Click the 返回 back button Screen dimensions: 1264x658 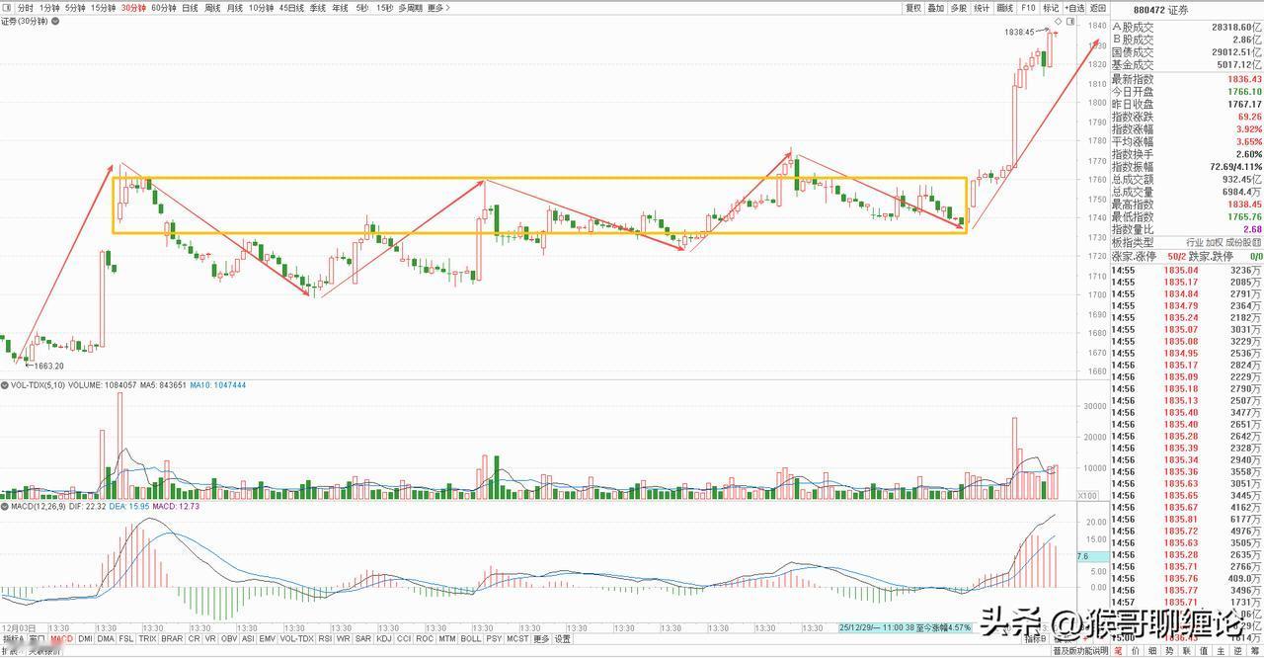click(1098, 8)
